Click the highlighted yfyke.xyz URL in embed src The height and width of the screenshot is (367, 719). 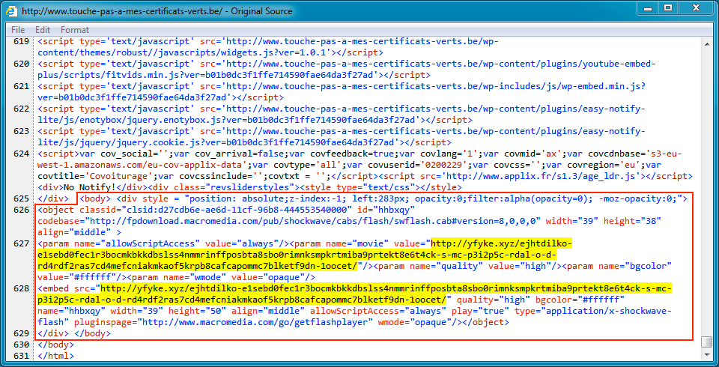pos(355,294)
